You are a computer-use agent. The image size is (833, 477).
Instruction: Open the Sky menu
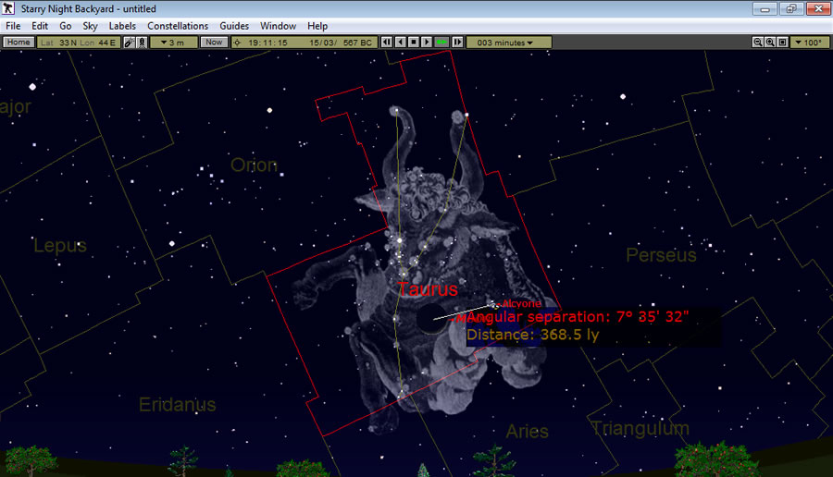coord(90,26)
